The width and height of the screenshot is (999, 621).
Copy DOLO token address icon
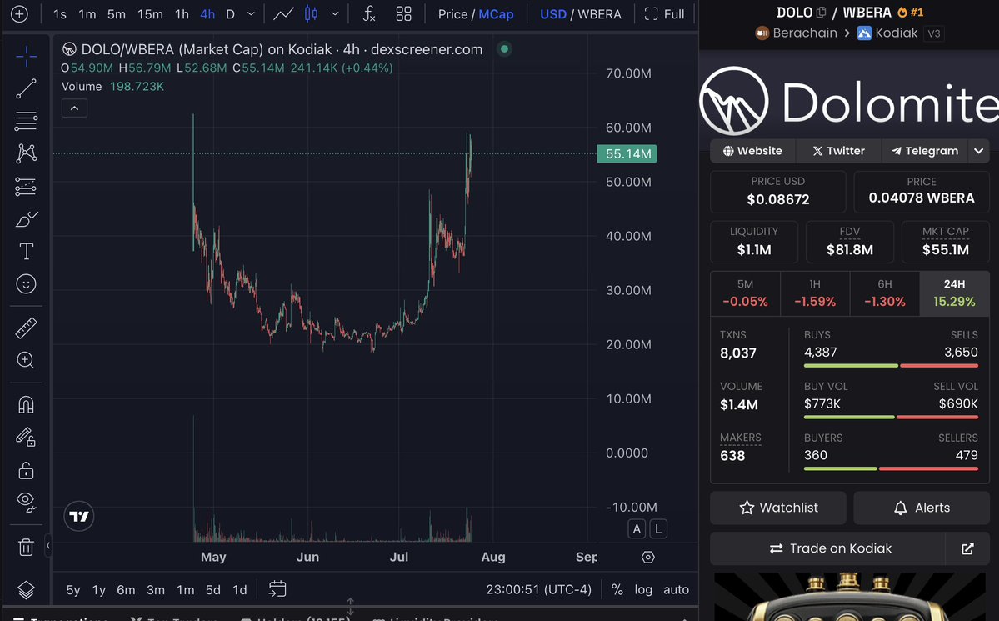(822, 13)
